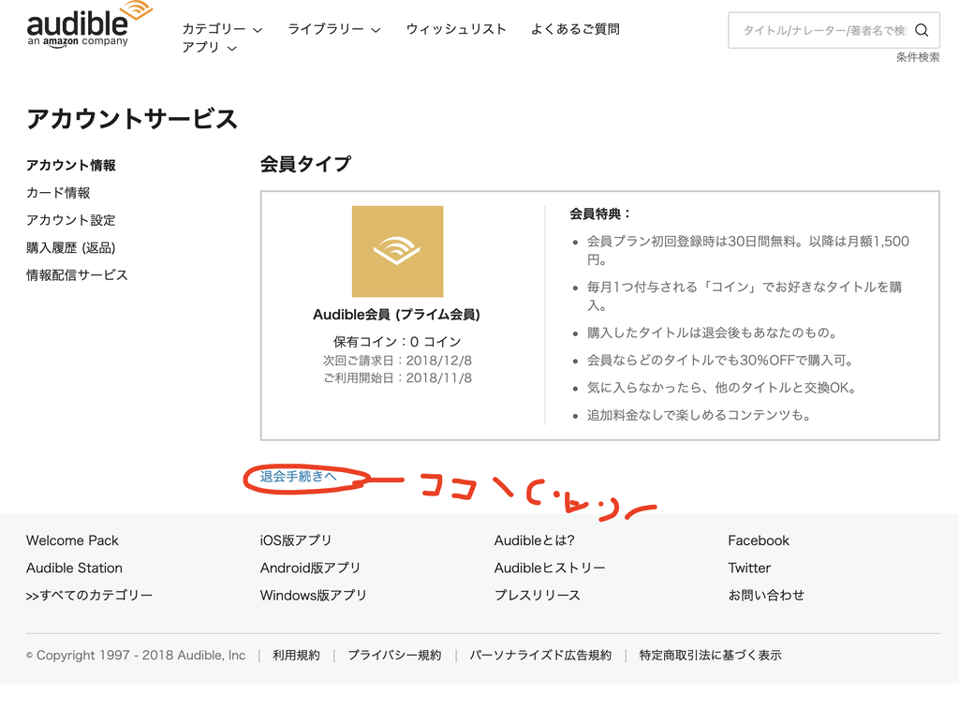Open the Audible logo home link
Viewport: 959px width, 709px height.
(89, 24)
